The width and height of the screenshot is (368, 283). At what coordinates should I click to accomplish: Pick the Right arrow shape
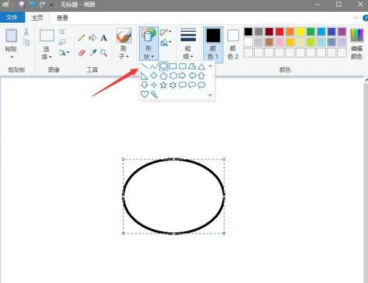183,76
